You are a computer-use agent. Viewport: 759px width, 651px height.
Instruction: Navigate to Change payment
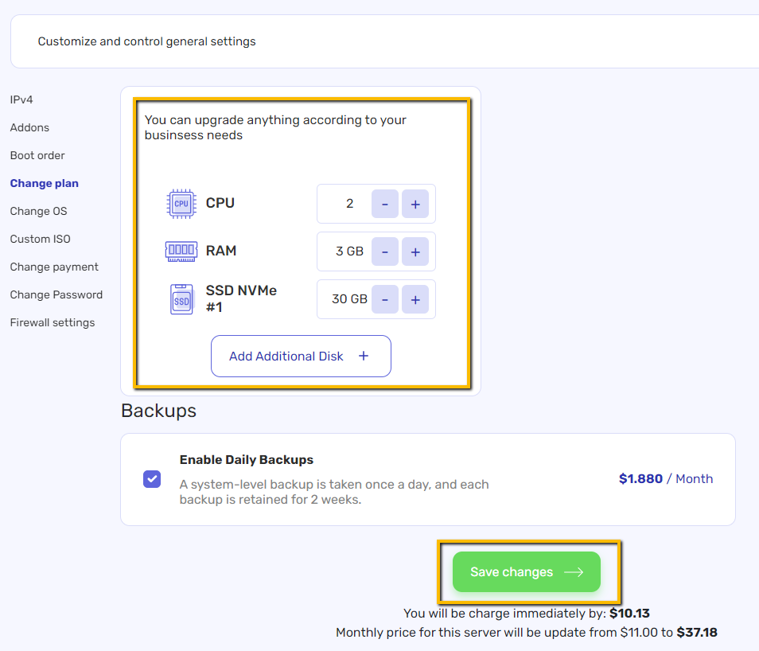click(x=54, y=267)
